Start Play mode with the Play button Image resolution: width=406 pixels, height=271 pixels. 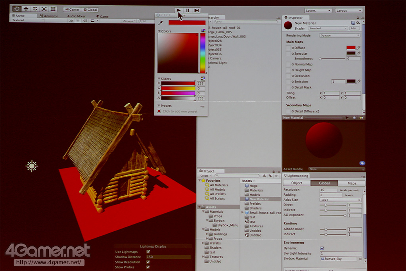[178, 10]
